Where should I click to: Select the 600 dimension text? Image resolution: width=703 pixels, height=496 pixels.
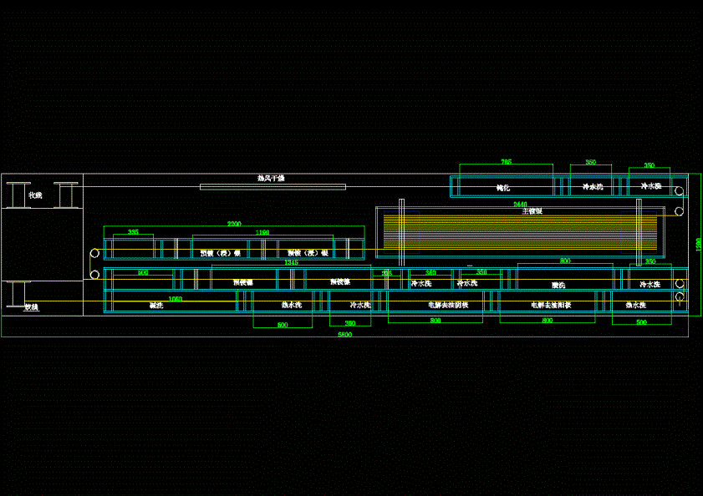pyautogui.click(x=143, y=272)
